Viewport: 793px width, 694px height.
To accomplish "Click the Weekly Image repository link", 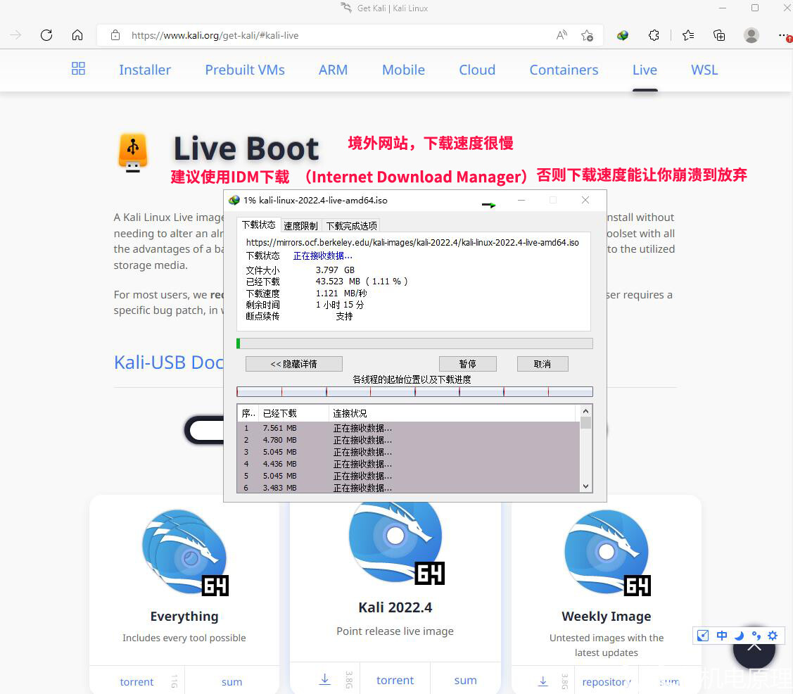I will [x=607, y=682].
